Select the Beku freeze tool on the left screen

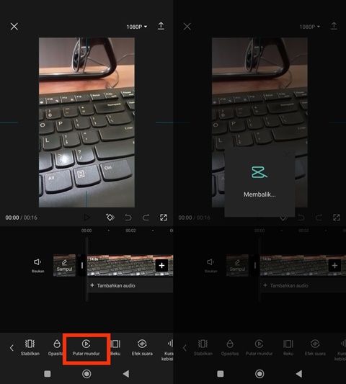click(x=115, y=347)
